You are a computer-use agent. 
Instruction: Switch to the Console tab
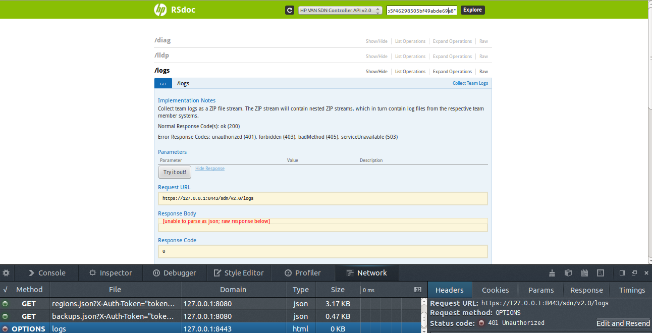coord(46,273)
